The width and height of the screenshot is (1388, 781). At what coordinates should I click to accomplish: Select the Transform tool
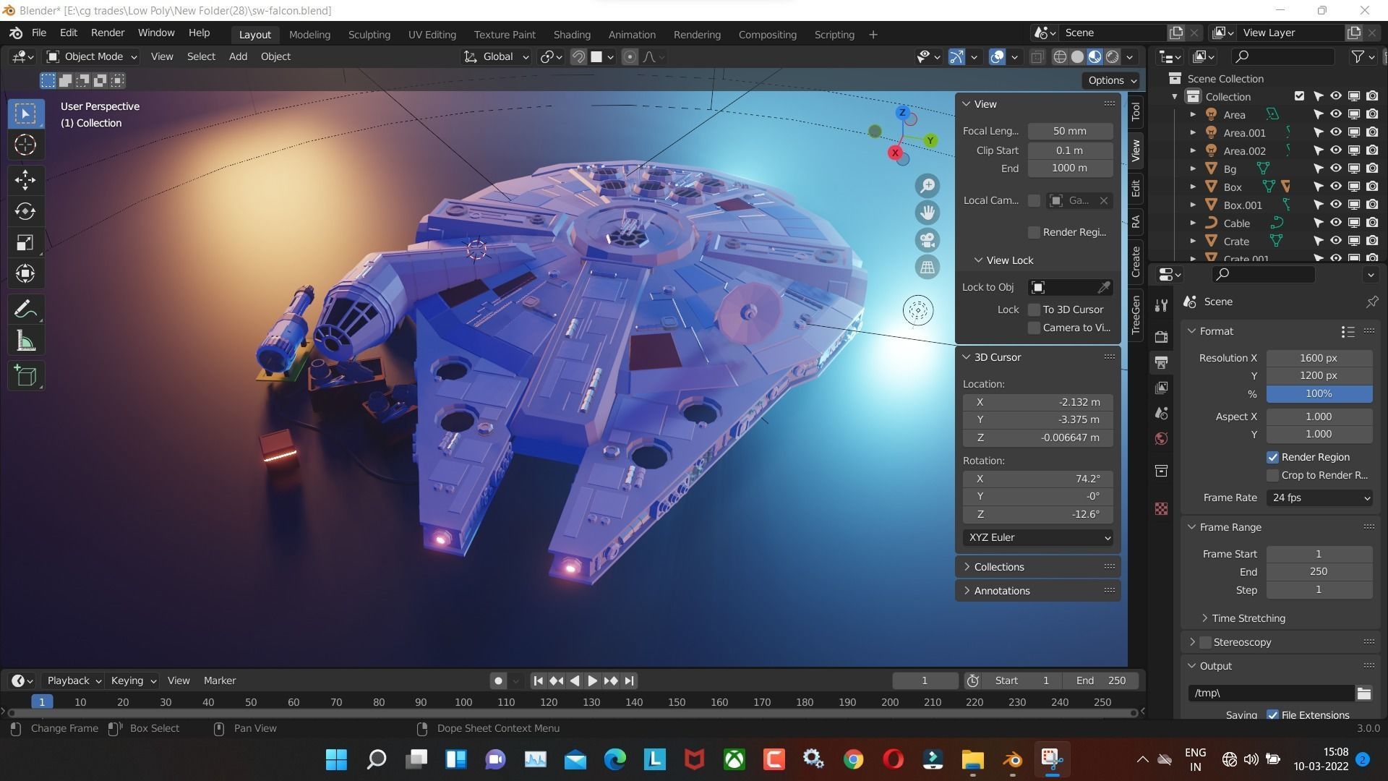click(x=25, y=273)
